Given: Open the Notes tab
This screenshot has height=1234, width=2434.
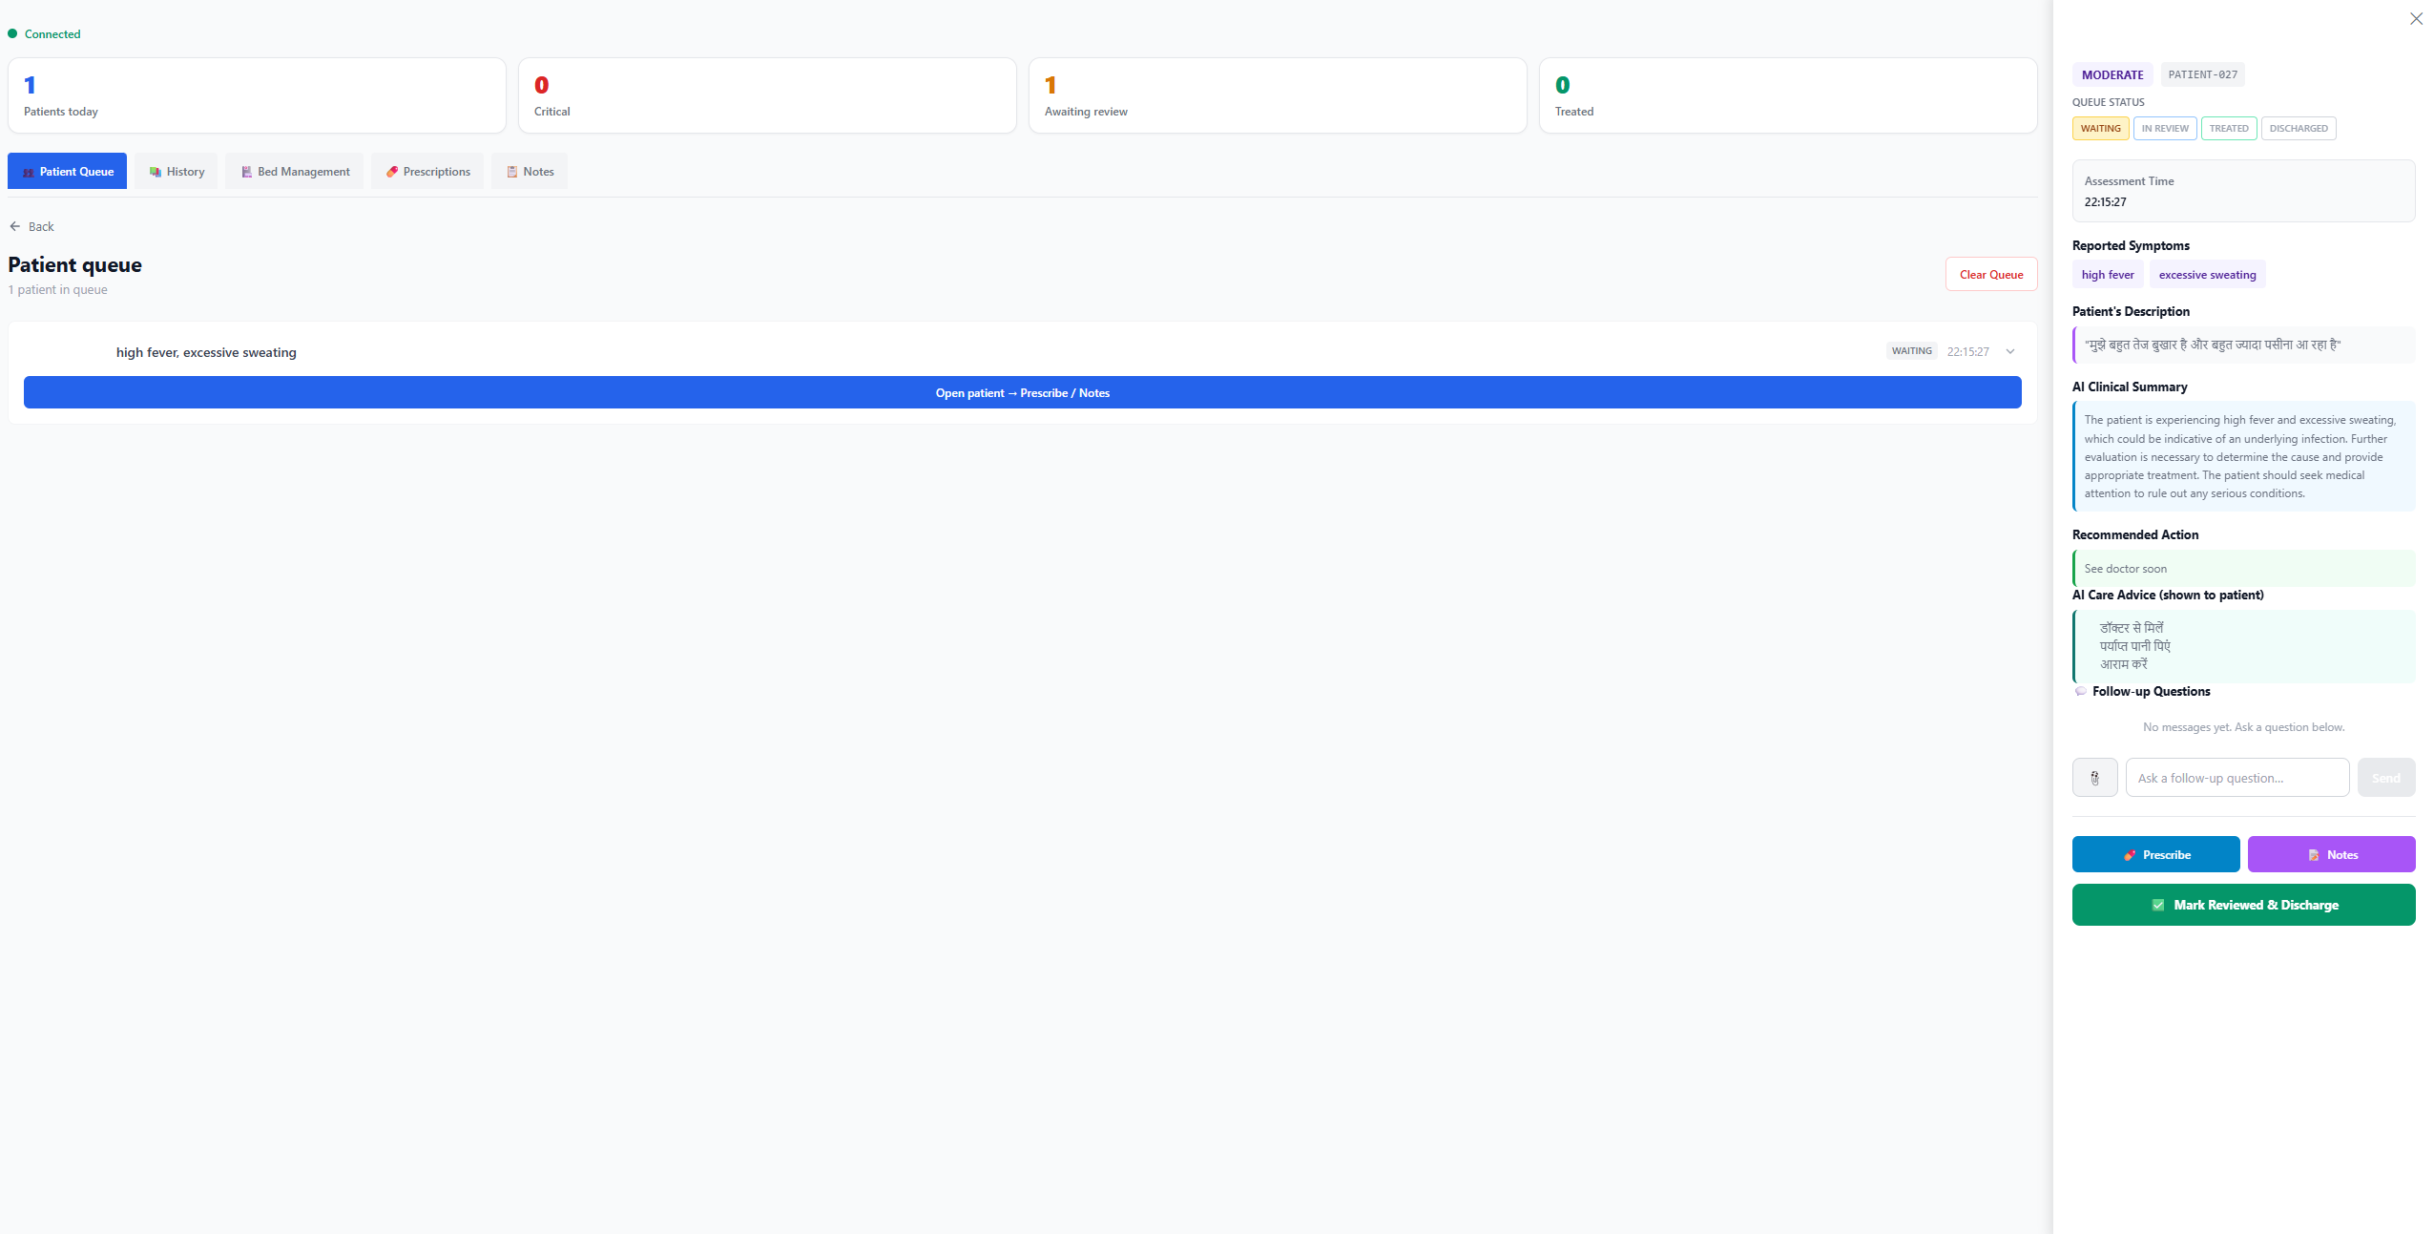Looking at the screenshot, I should pyautogui.click(x=530, y=172).
